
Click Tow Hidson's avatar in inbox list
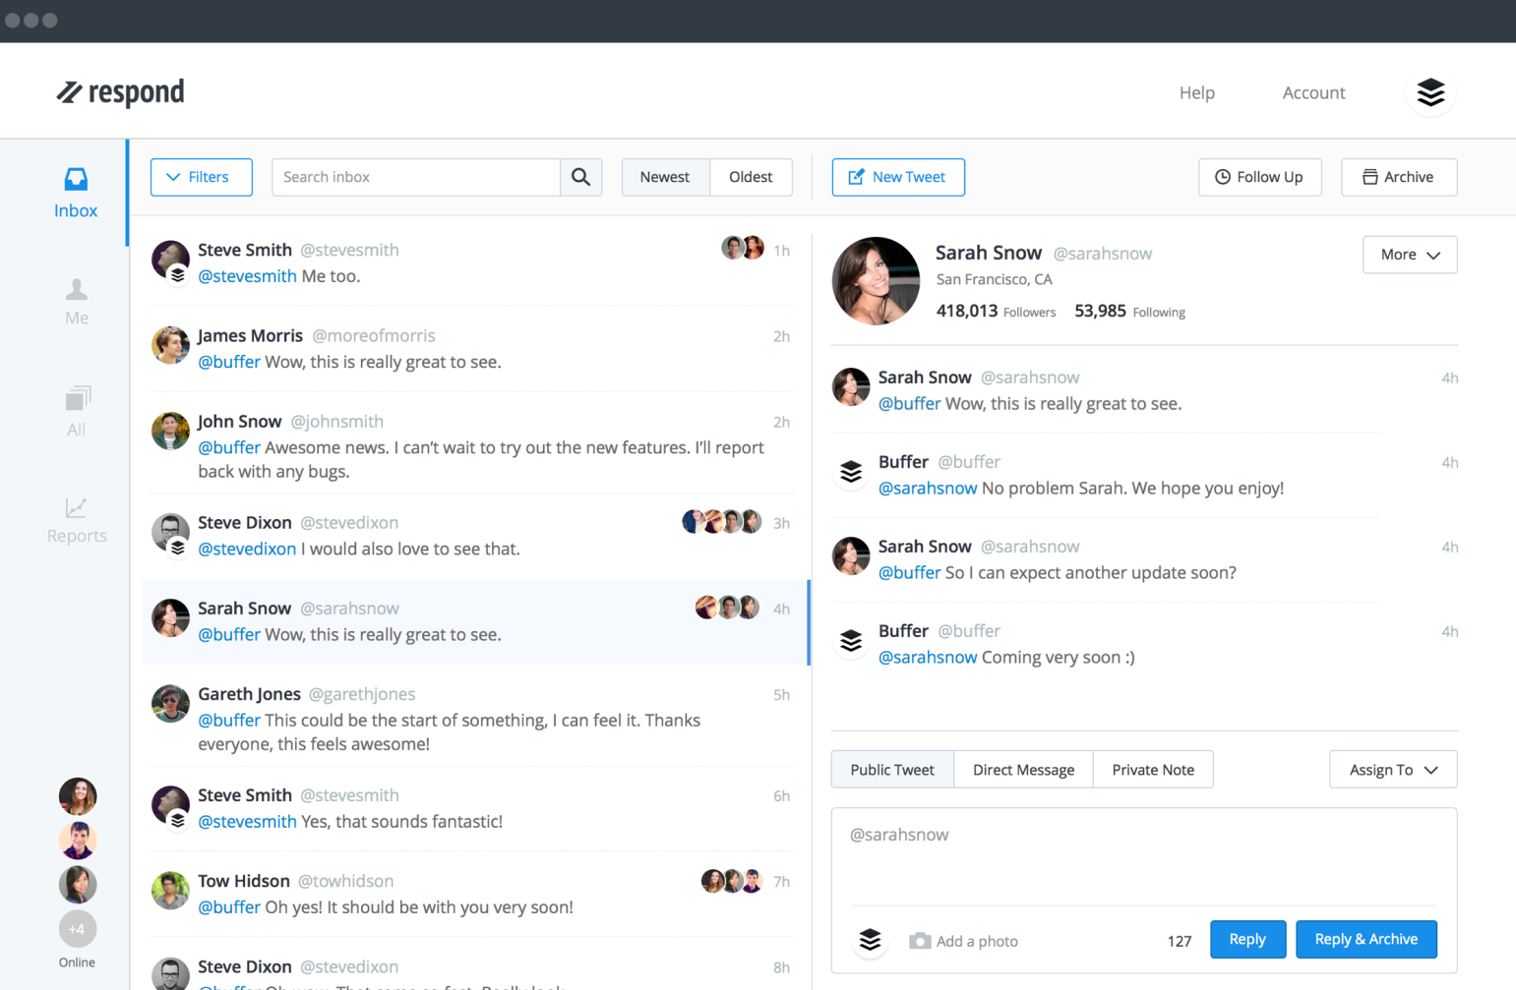(170, 890)
